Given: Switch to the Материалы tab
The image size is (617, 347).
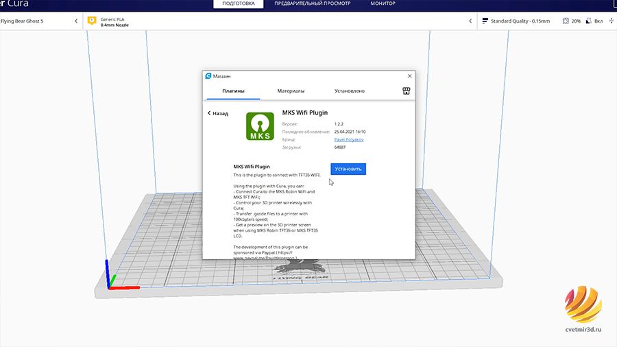Looking at the screenshot, I should [291, 91].
